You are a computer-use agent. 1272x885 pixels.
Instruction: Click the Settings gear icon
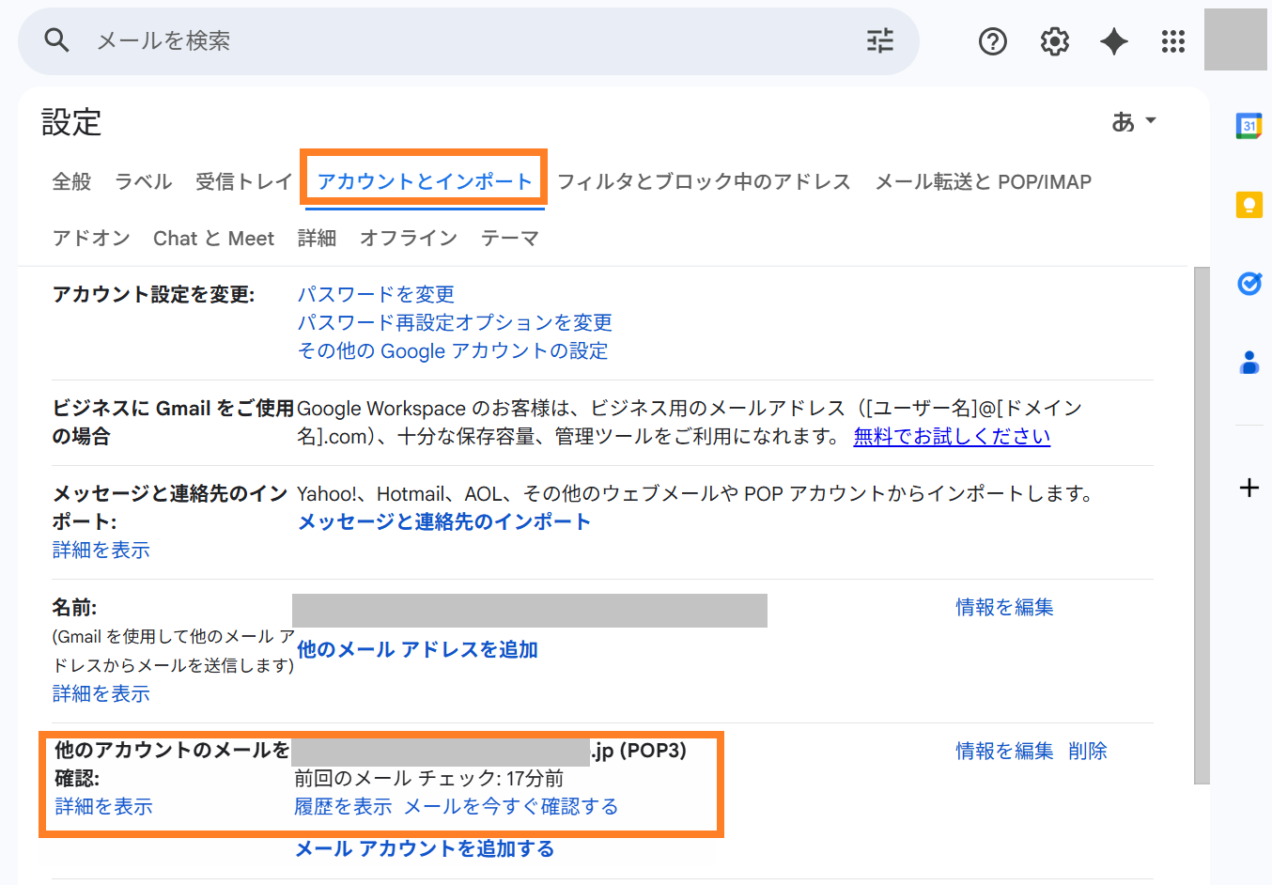1054,41
